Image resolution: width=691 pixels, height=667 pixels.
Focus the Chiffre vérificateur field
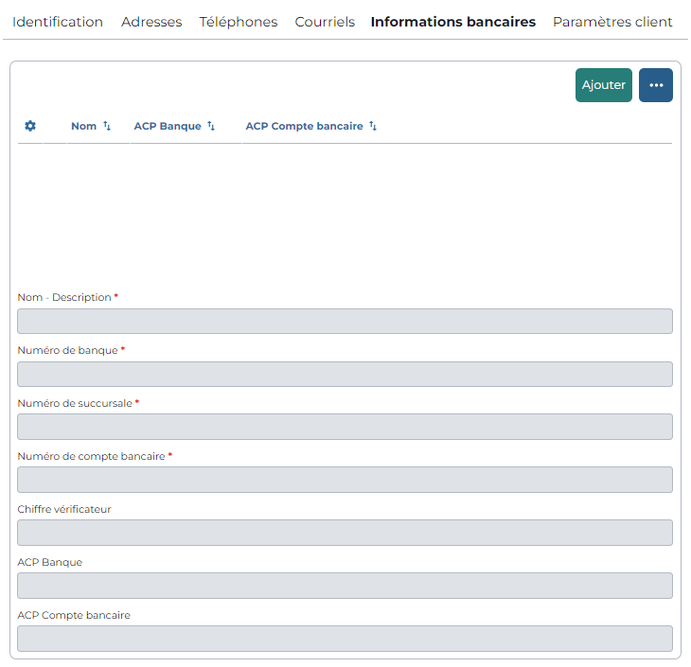pyautogui.click(x=345, y=533)
